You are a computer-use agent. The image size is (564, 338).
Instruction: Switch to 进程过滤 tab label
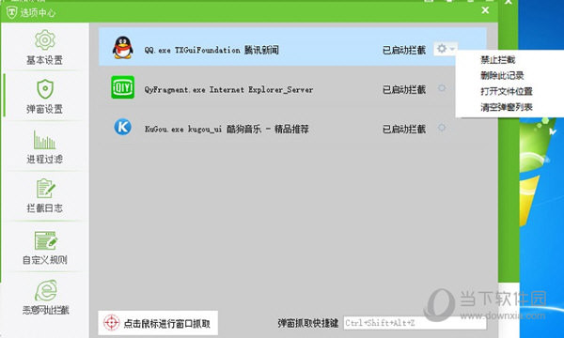[44, 159]
